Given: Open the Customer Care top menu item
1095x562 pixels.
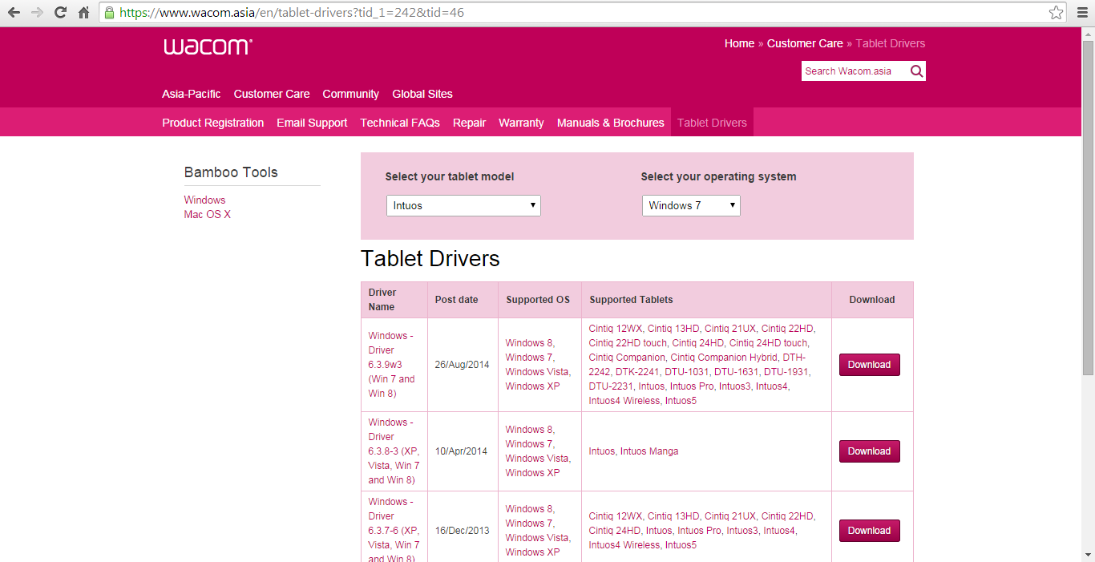Looking at the screenshot, I should pos(272,94).
